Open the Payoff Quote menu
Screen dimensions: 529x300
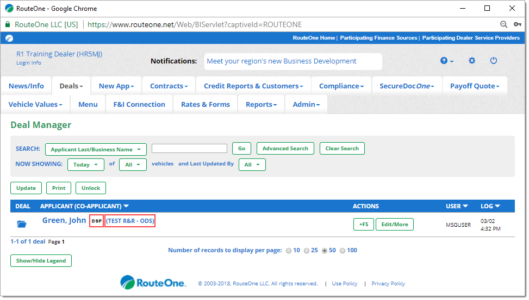(x=475, y=86)
